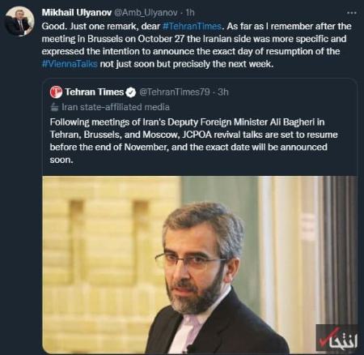Click the Mikhail Ulyanov display name

(x=77, y=12)
